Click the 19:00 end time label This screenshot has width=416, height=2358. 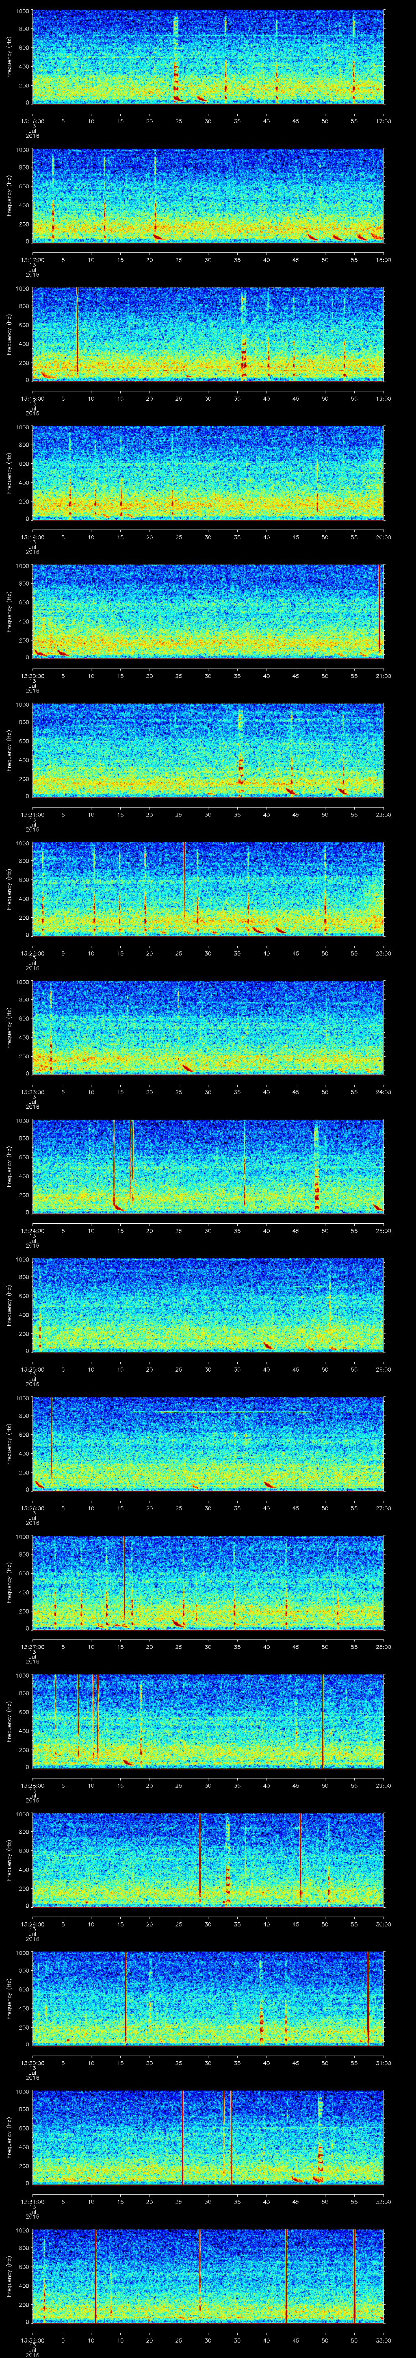pyautogui.click(x=383, y=398)
